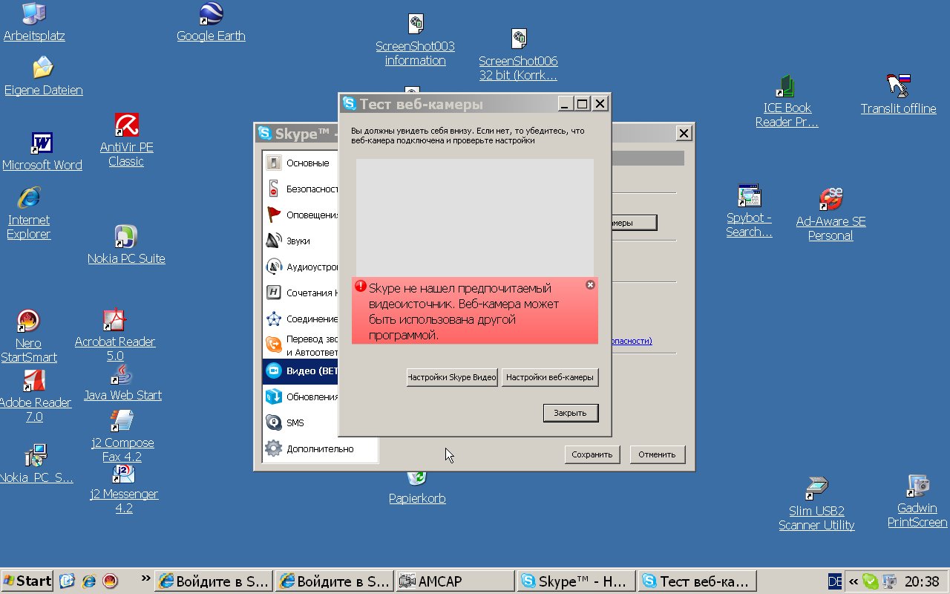Click the Закрыть button in webcam test

pos(570,413)
